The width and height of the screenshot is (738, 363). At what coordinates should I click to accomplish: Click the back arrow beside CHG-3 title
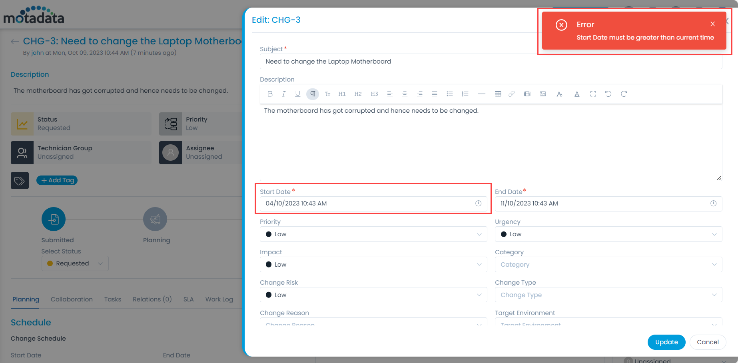pyautogui.click(x=15, y=42)
